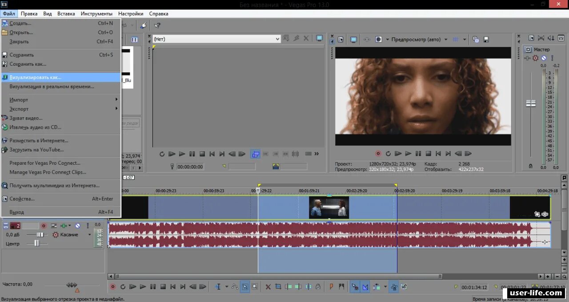This screenshot has height=302, width=569.
Task: Open 'Касание' automation mode dropdown
Action: point(89,234)
